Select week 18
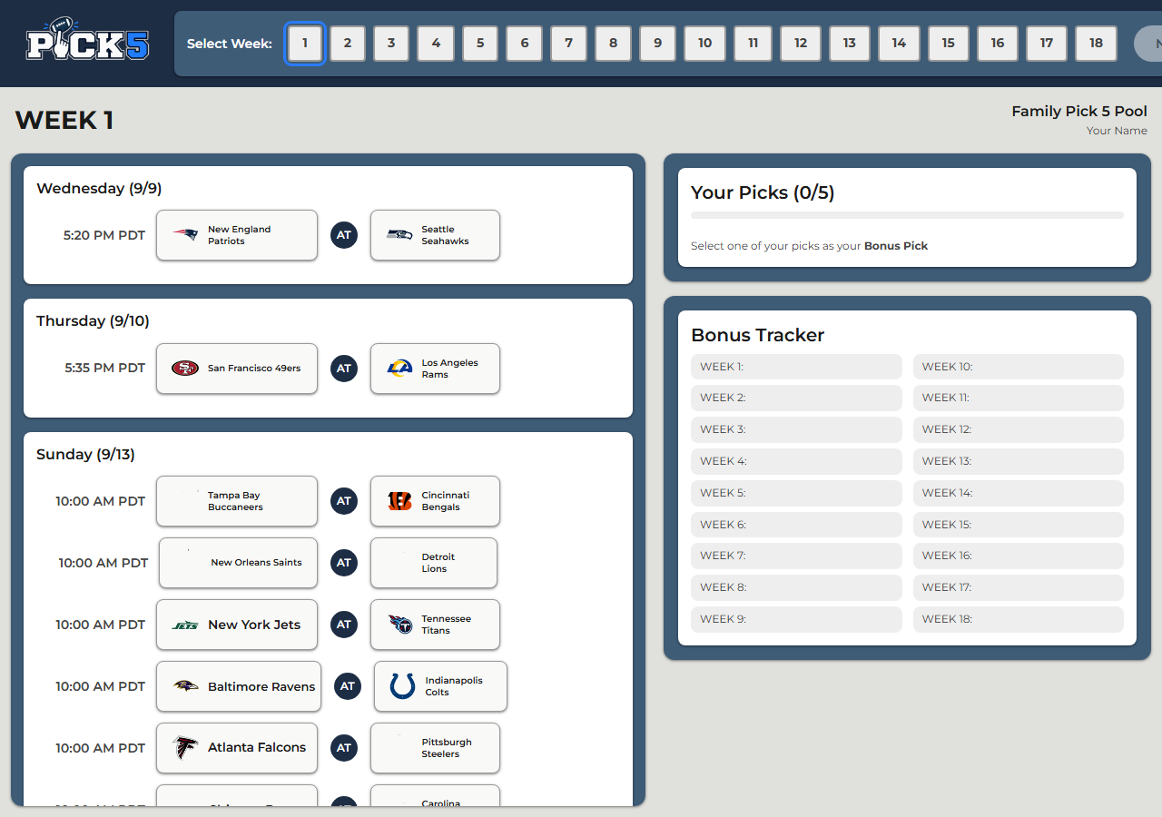Viewport: 1162px width, 817px height. tap(1096, 44)
